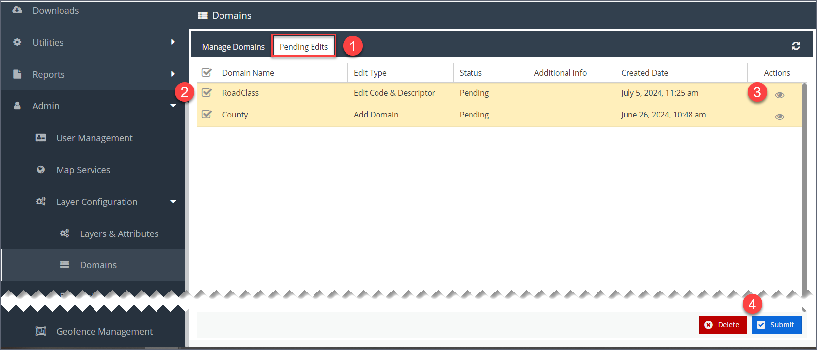Sort by Created Date column header
Screen dimensions: 817x350
(645, 73)
